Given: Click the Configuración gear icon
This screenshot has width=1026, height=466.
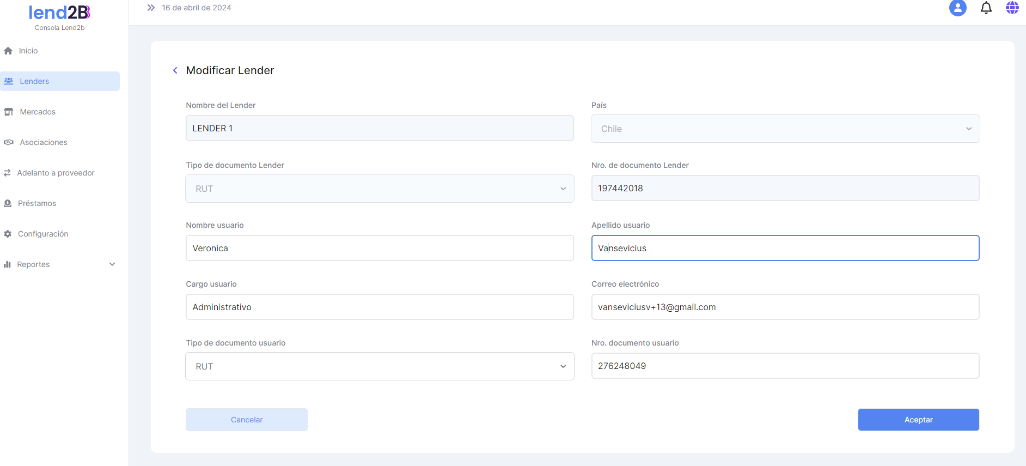Looking at the screenshot, I should [8, 234].
